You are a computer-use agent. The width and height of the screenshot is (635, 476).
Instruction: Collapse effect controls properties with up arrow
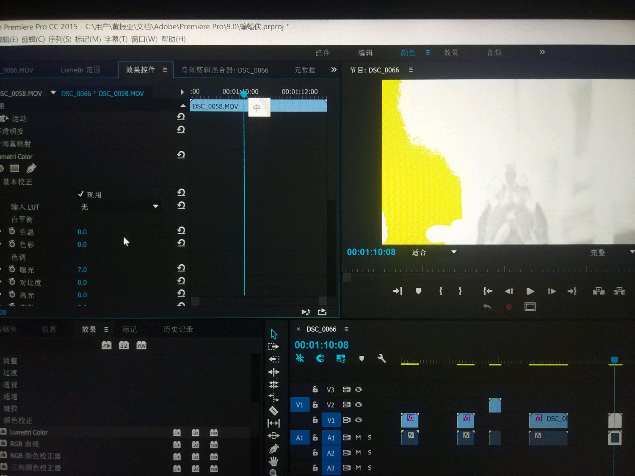183,105
